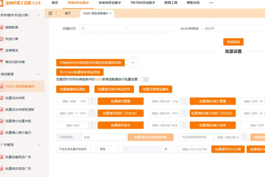
Task: Click 批量增加/减少重量 button
Action: [x=213, y=101]
